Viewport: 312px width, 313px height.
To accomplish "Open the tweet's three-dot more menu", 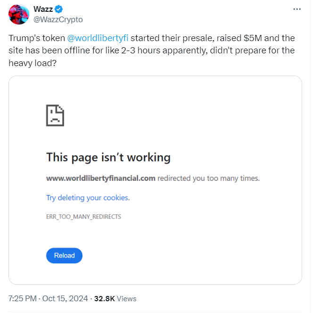I will coord(296,9).
